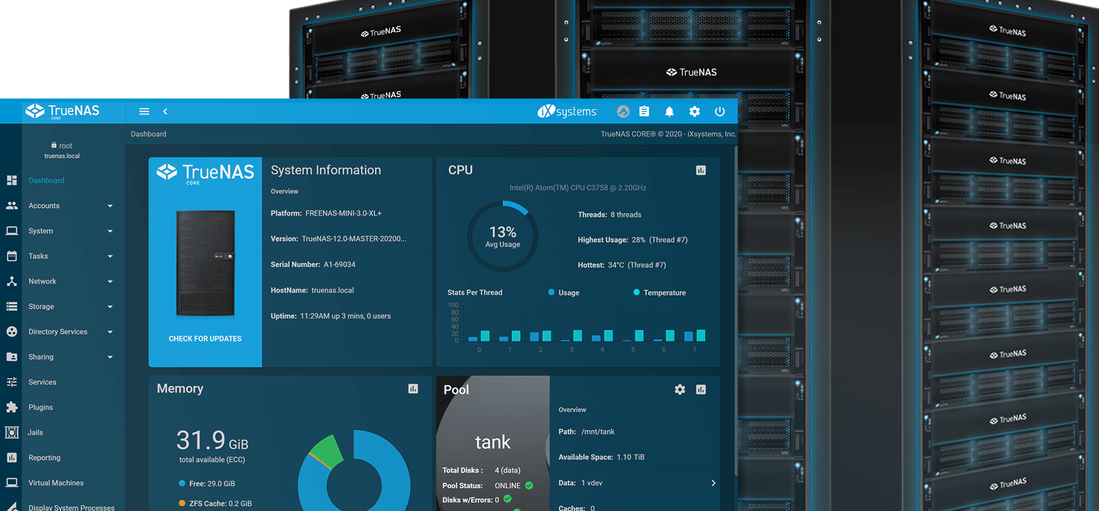Open the iXsystems logo link

click(x=567, y=111)
